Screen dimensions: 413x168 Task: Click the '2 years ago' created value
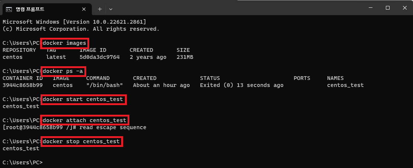pyautogui.click(x=148, y=57)
